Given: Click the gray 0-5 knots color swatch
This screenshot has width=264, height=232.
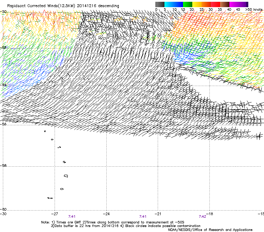Looking at the screenshot, I should coord(160,4).
